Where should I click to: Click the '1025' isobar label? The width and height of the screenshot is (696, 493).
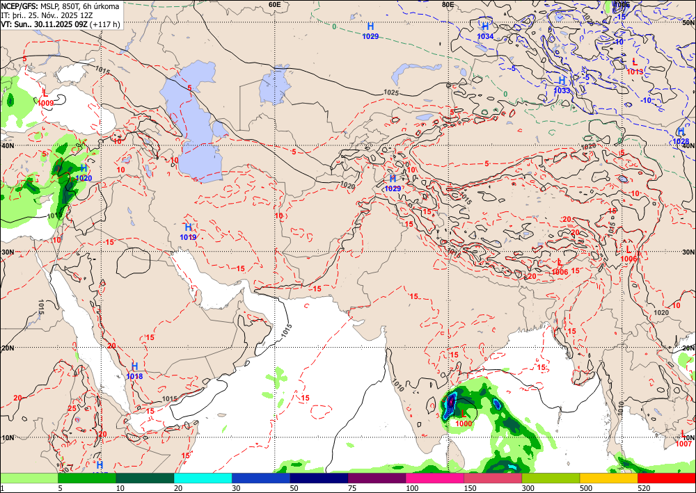click(391, 92)
